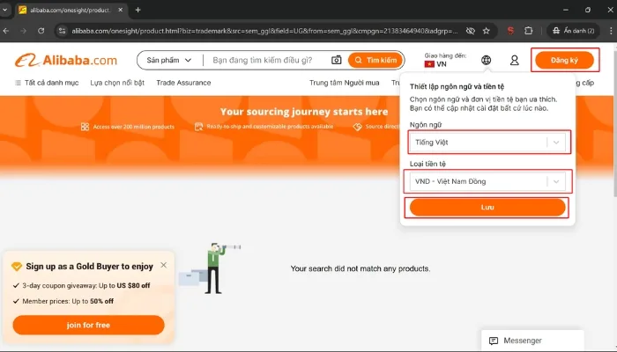Viewport: 617px width, 352px height.
Task: Click the Lưu save button
Action: pos(487,208)
